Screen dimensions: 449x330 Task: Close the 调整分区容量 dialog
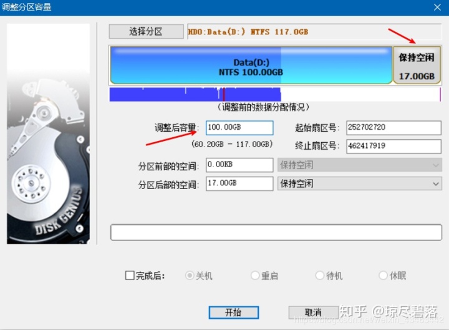point(437,7)
